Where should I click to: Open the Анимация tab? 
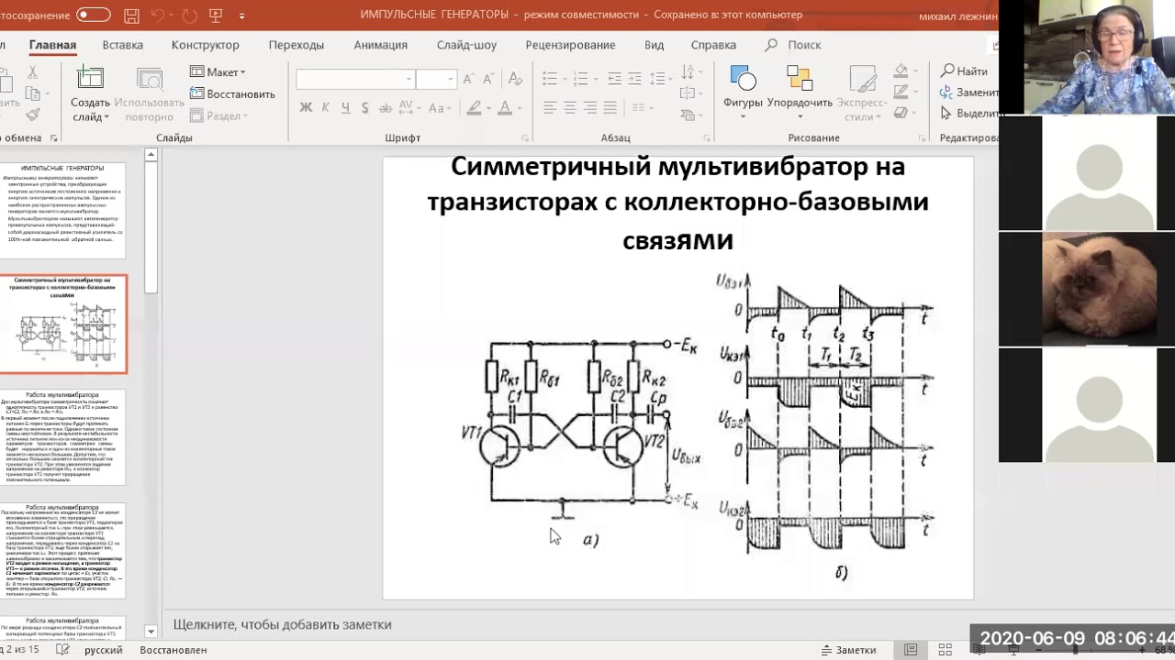[380, 45]
